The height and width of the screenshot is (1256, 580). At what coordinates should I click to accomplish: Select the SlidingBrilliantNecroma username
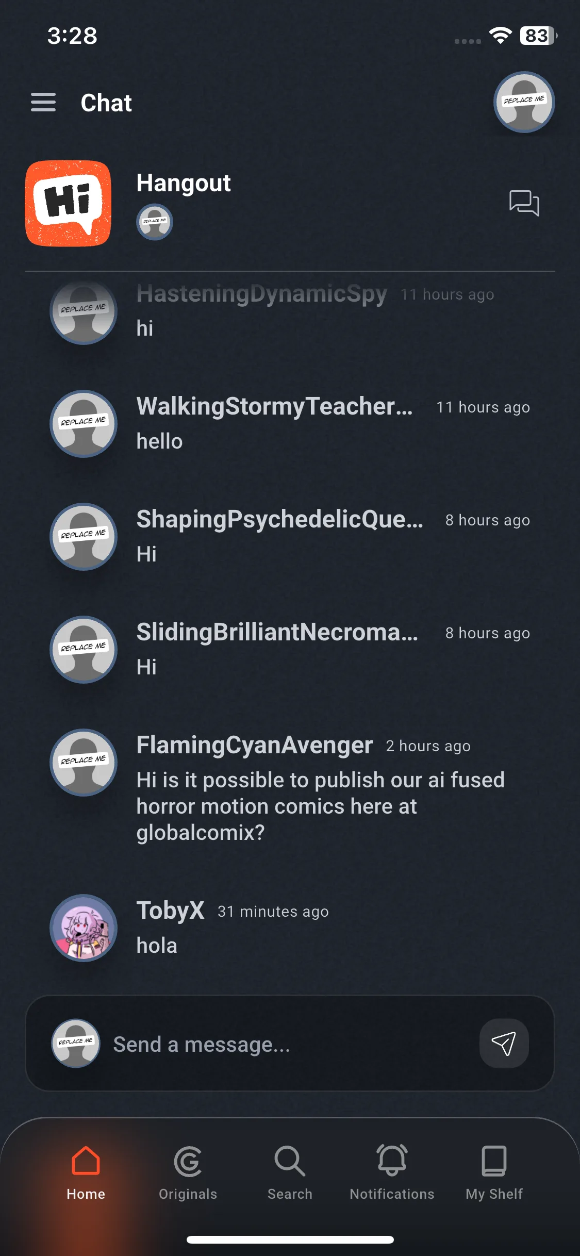click(277, 632)
